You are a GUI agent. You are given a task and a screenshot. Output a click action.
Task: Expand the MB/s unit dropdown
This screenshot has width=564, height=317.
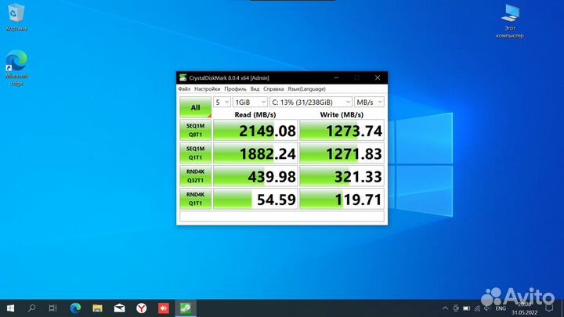click(369, 102)
